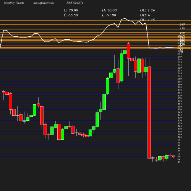Click the 218 label on the upper axis
This screenshot has width=191, height=191.
point(182,28)
